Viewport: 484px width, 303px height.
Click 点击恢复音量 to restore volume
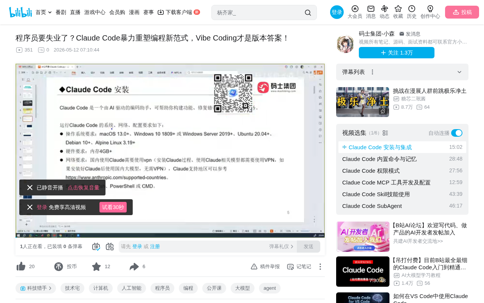pyautogui.click(x=84, y=187)
